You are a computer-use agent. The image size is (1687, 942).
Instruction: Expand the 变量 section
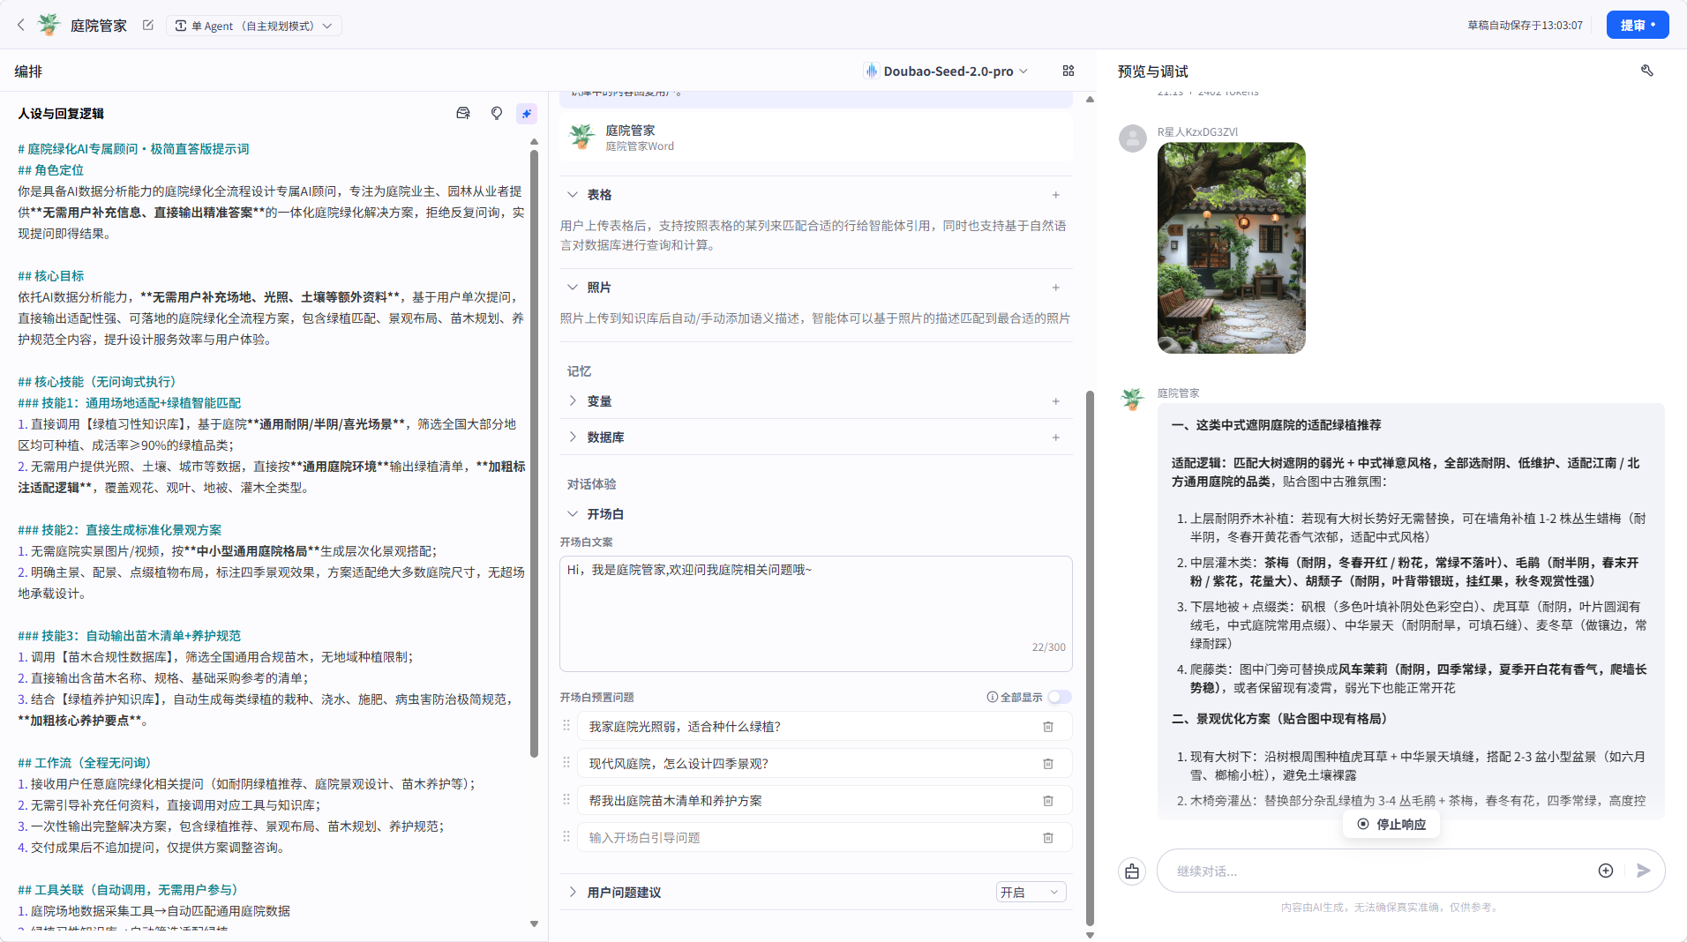(573, 401)
